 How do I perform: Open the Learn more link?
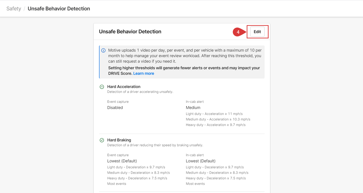[x=144, y=73]
